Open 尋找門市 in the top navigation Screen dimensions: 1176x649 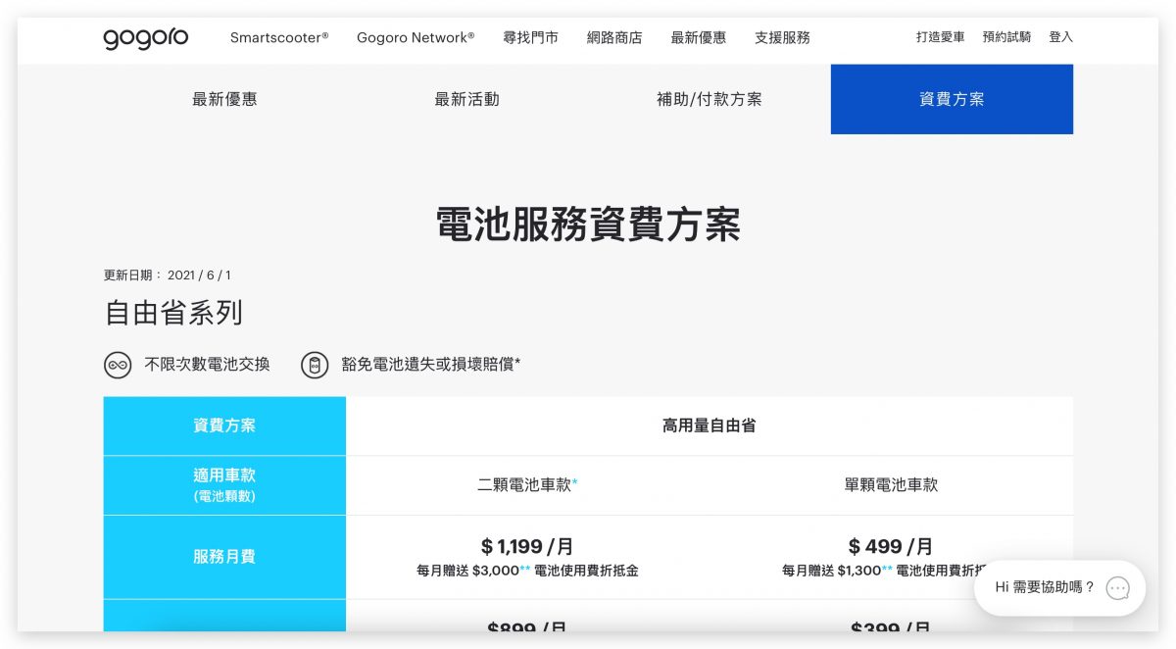[x=530, y=37]
